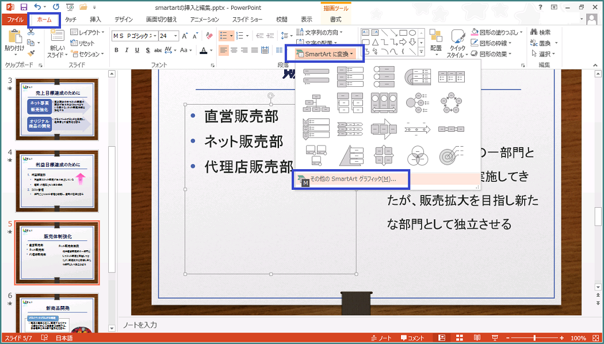Toggle Italic formatting
The image size is (604, 344).
(x=127, y=50)
